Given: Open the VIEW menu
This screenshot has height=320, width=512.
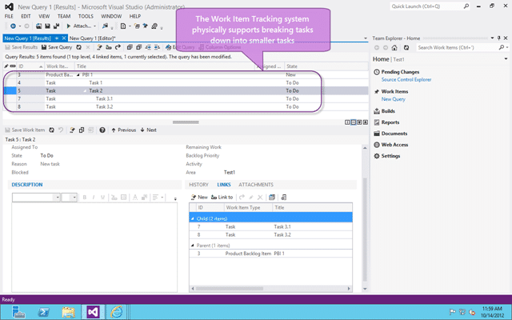Looking at the screenshot, I should [44, 16].
